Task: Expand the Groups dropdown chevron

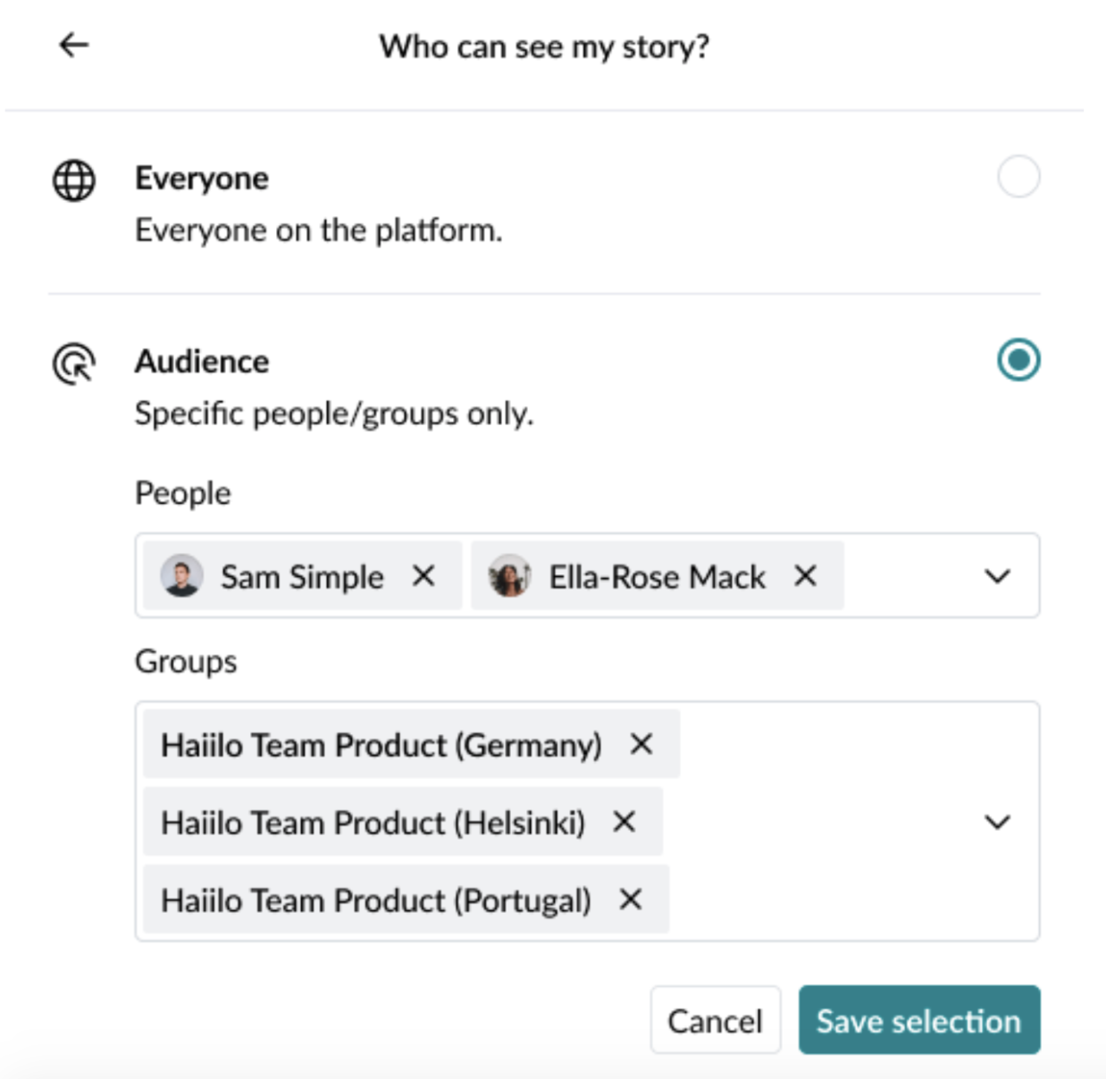Action: [997, 822]
